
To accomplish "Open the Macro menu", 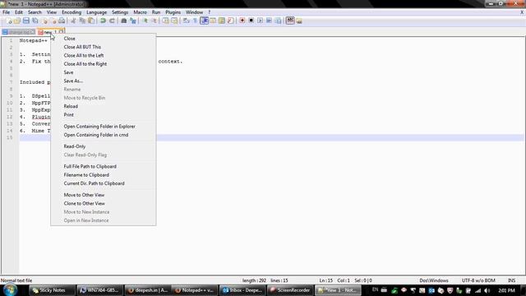I will pos(140,12).
